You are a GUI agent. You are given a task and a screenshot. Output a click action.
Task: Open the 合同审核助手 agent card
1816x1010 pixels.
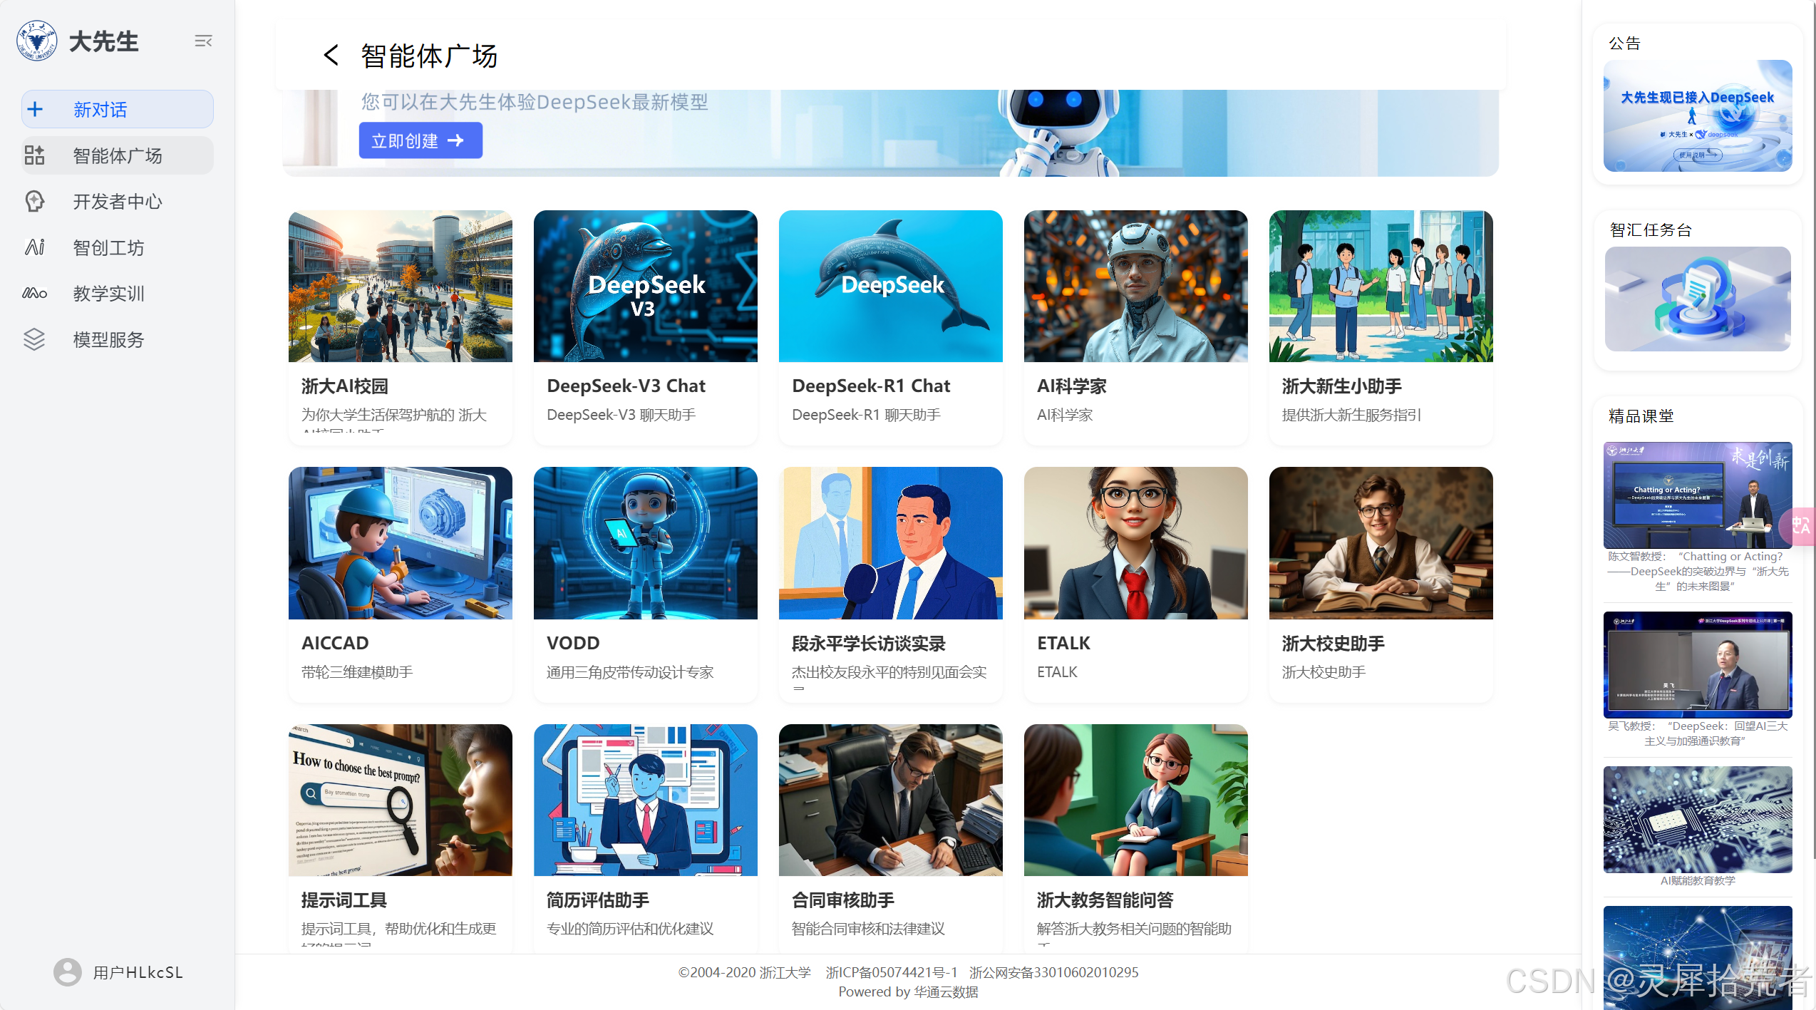(890, 834)
